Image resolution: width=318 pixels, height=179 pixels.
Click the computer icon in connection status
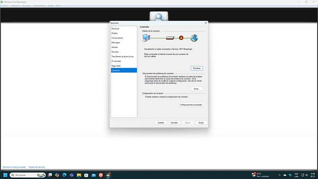146,38
